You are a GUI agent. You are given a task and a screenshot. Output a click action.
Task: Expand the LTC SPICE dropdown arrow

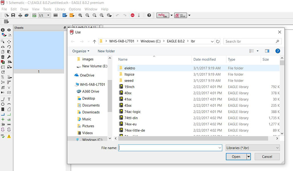(x=189, y=15)
